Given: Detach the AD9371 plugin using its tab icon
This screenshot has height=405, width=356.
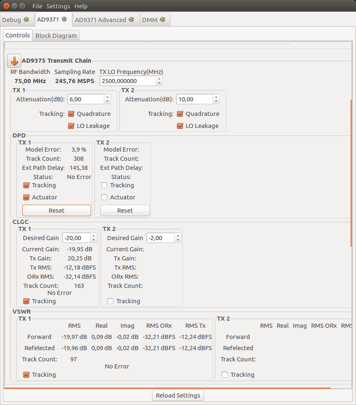Looking at the screenshot, I should [64, 19].
